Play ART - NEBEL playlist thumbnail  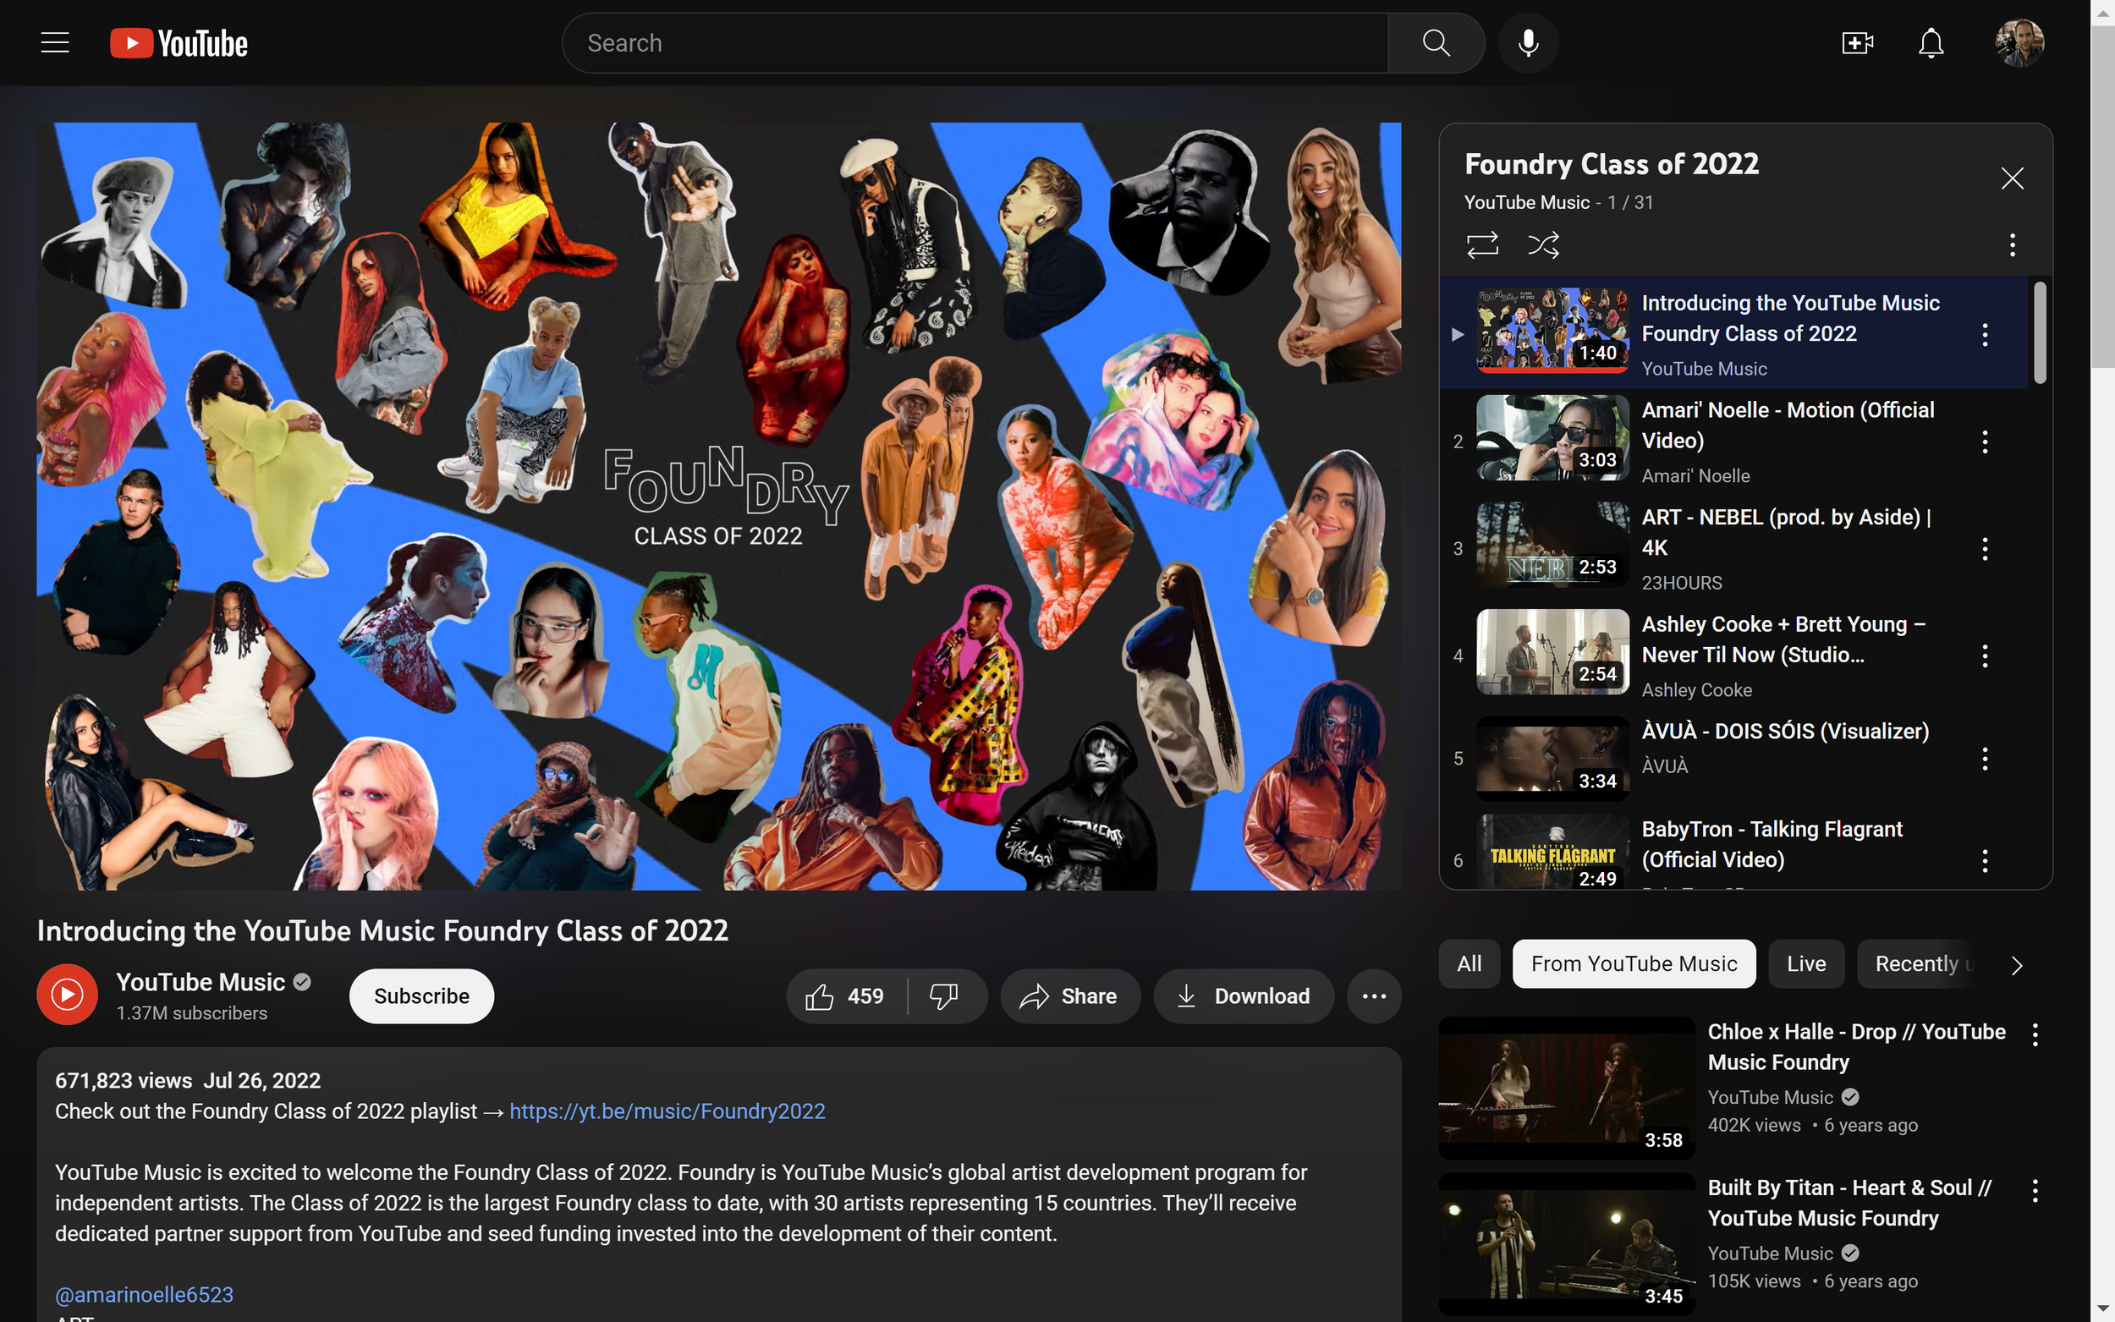(x=1552, y=545)
